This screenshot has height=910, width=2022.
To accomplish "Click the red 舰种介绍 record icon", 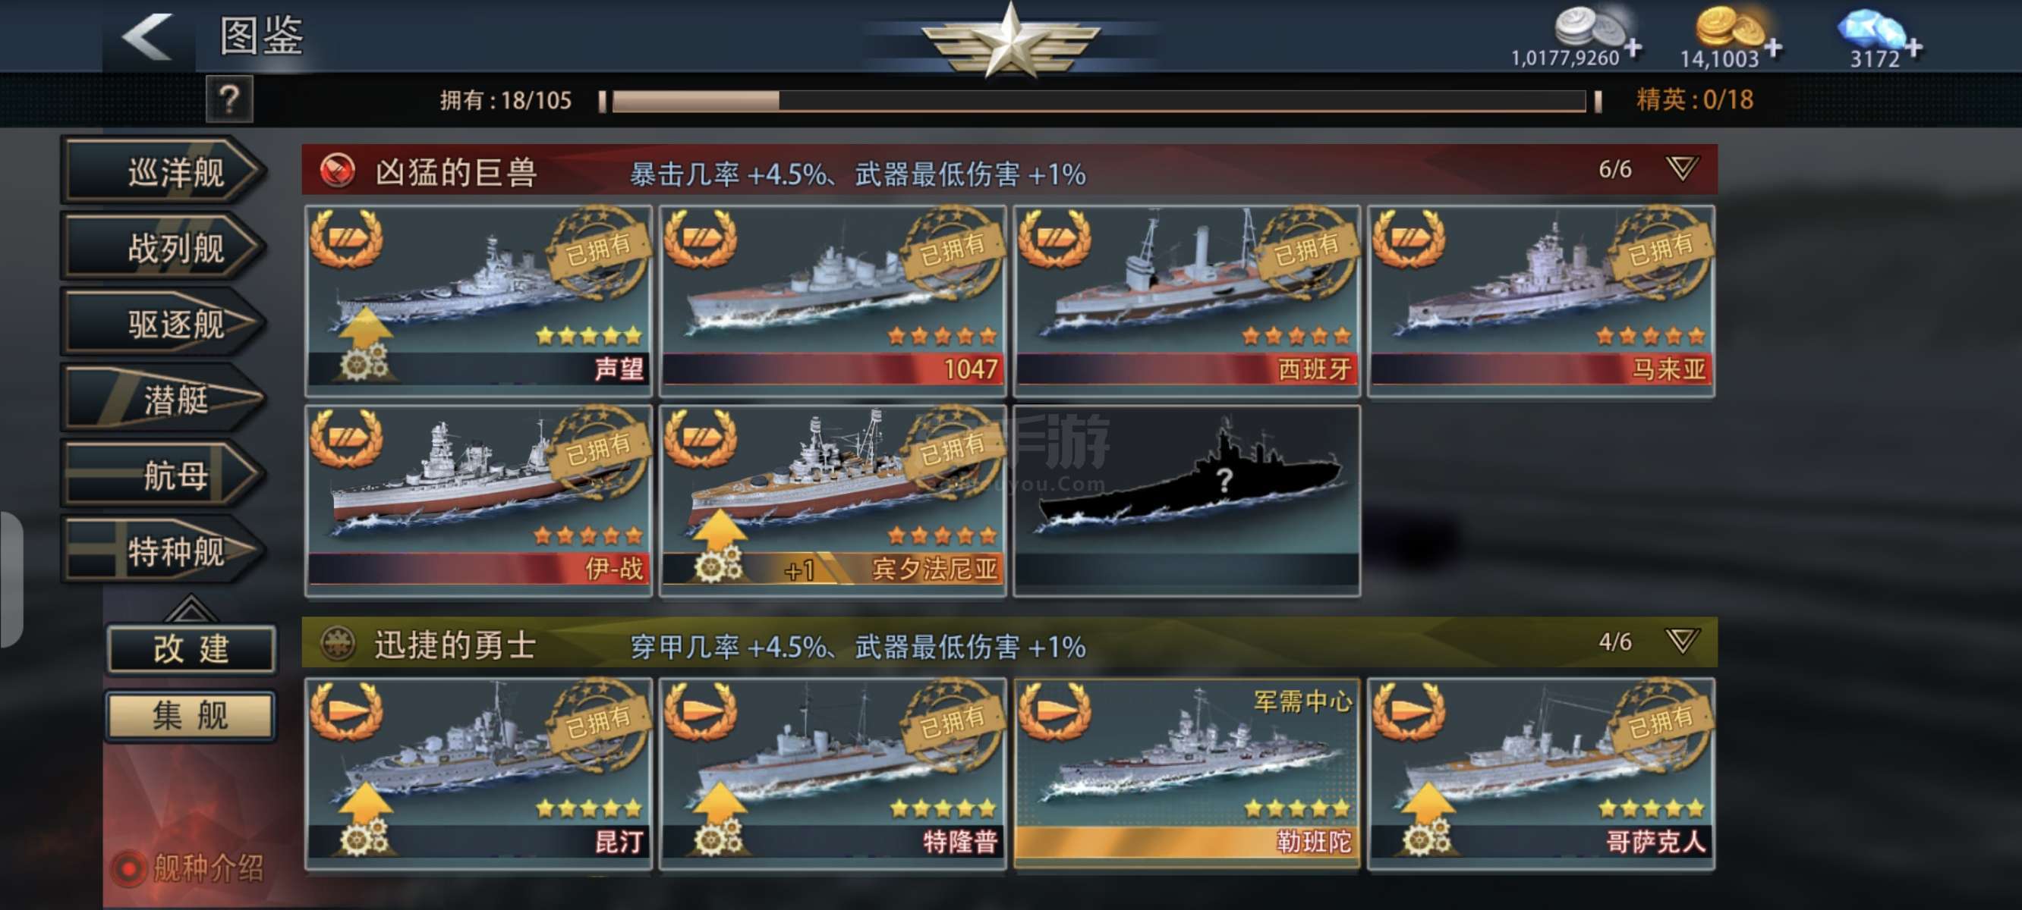I will [x=129, y=868].
